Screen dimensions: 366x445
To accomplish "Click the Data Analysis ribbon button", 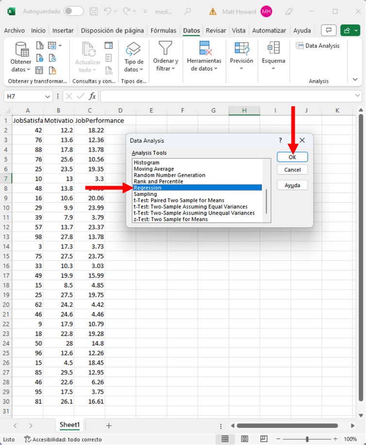I will click(318, 46).
